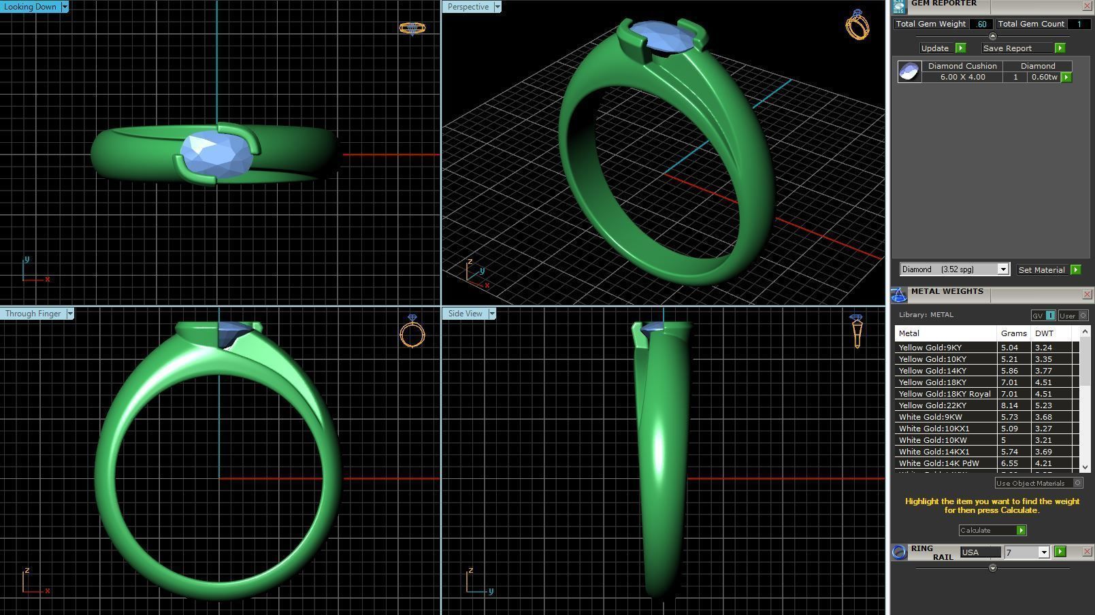Image resolution: width=1095 pixels, height=615 pixels.
Task: Select the Yellow Gold:14KY row
Action: 986,371
